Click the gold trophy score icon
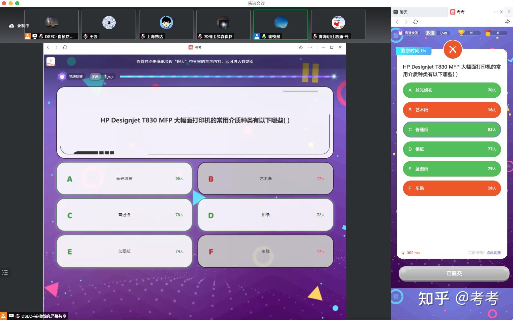This screenshot has width=513, height=320. point(461,33)
